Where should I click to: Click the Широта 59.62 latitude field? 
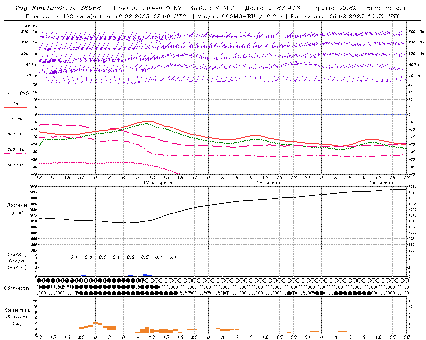(x=333, y=8)
